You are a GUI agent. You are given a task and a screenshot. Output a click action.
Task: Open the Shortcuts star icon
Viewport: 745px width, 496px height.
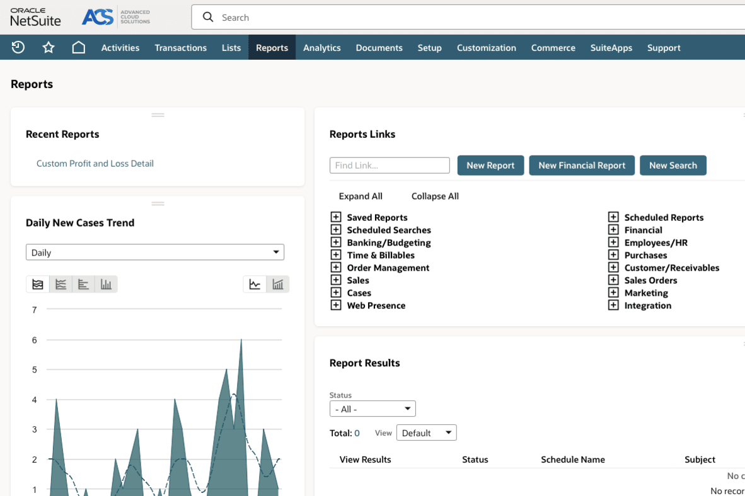(x=49, y=47)
